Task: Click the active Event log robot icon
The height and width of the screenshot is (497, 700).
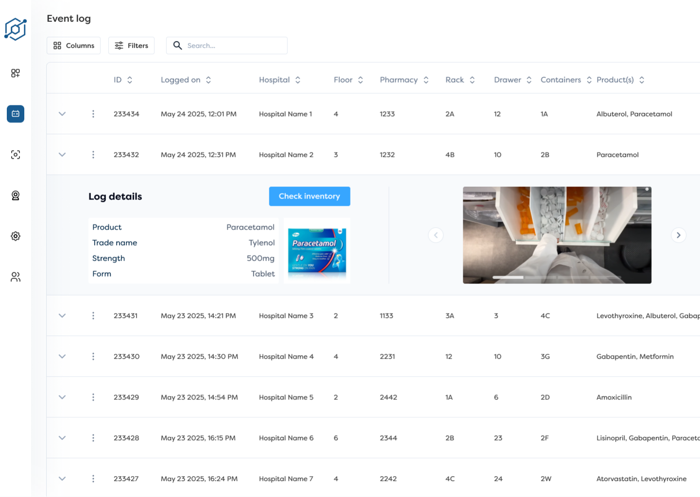Action: (x=15, y=114)
